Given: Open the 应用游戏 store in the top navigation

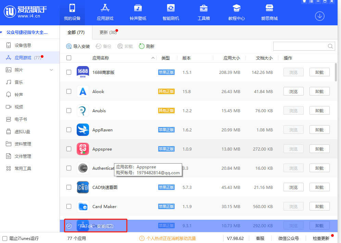Looking at the screenshot, I should click(x=105, y=12).
